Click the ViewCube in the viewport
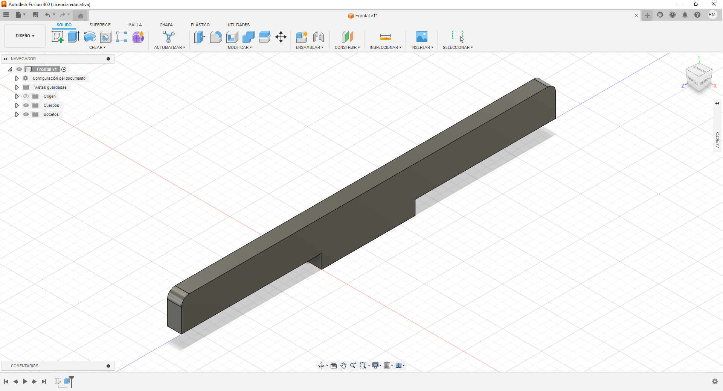Image resolution: width=723 pixels, height=391 pixels. tap(699, 78)
